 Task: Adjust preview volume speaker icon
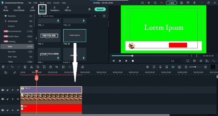click(201, 61)
